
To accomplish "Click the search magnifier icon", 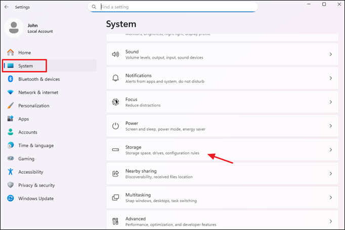I will coord(94,7).
